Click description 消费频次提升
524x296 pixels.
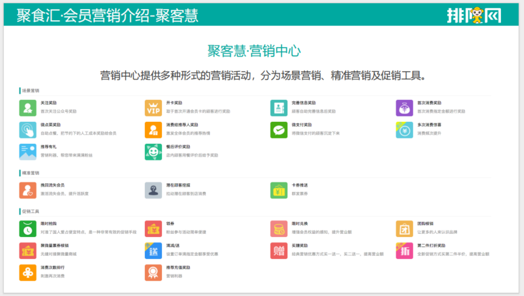(x=429, y=133)
